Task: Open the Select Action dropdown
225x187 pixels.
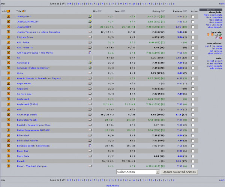Action: [x=138, y=172]
